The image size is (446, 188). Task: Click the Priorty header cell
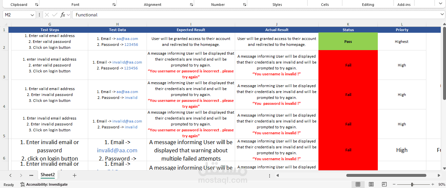(x=402, y=30)
